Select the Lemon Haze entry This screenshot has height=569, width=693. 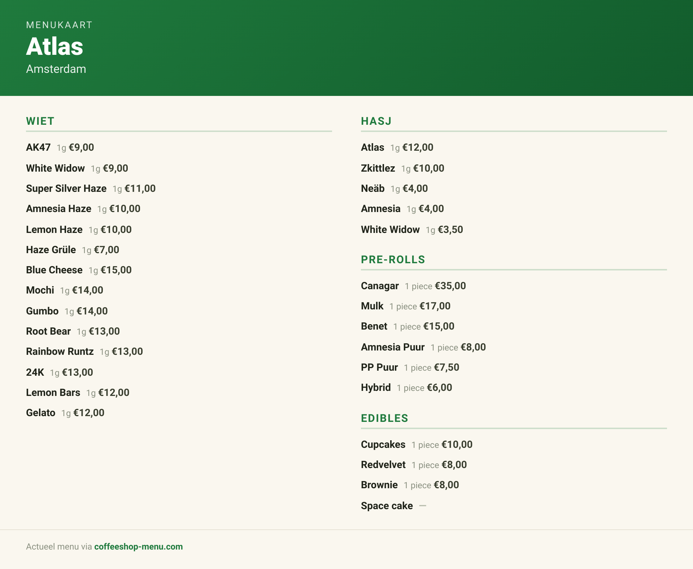coord(79,230)
